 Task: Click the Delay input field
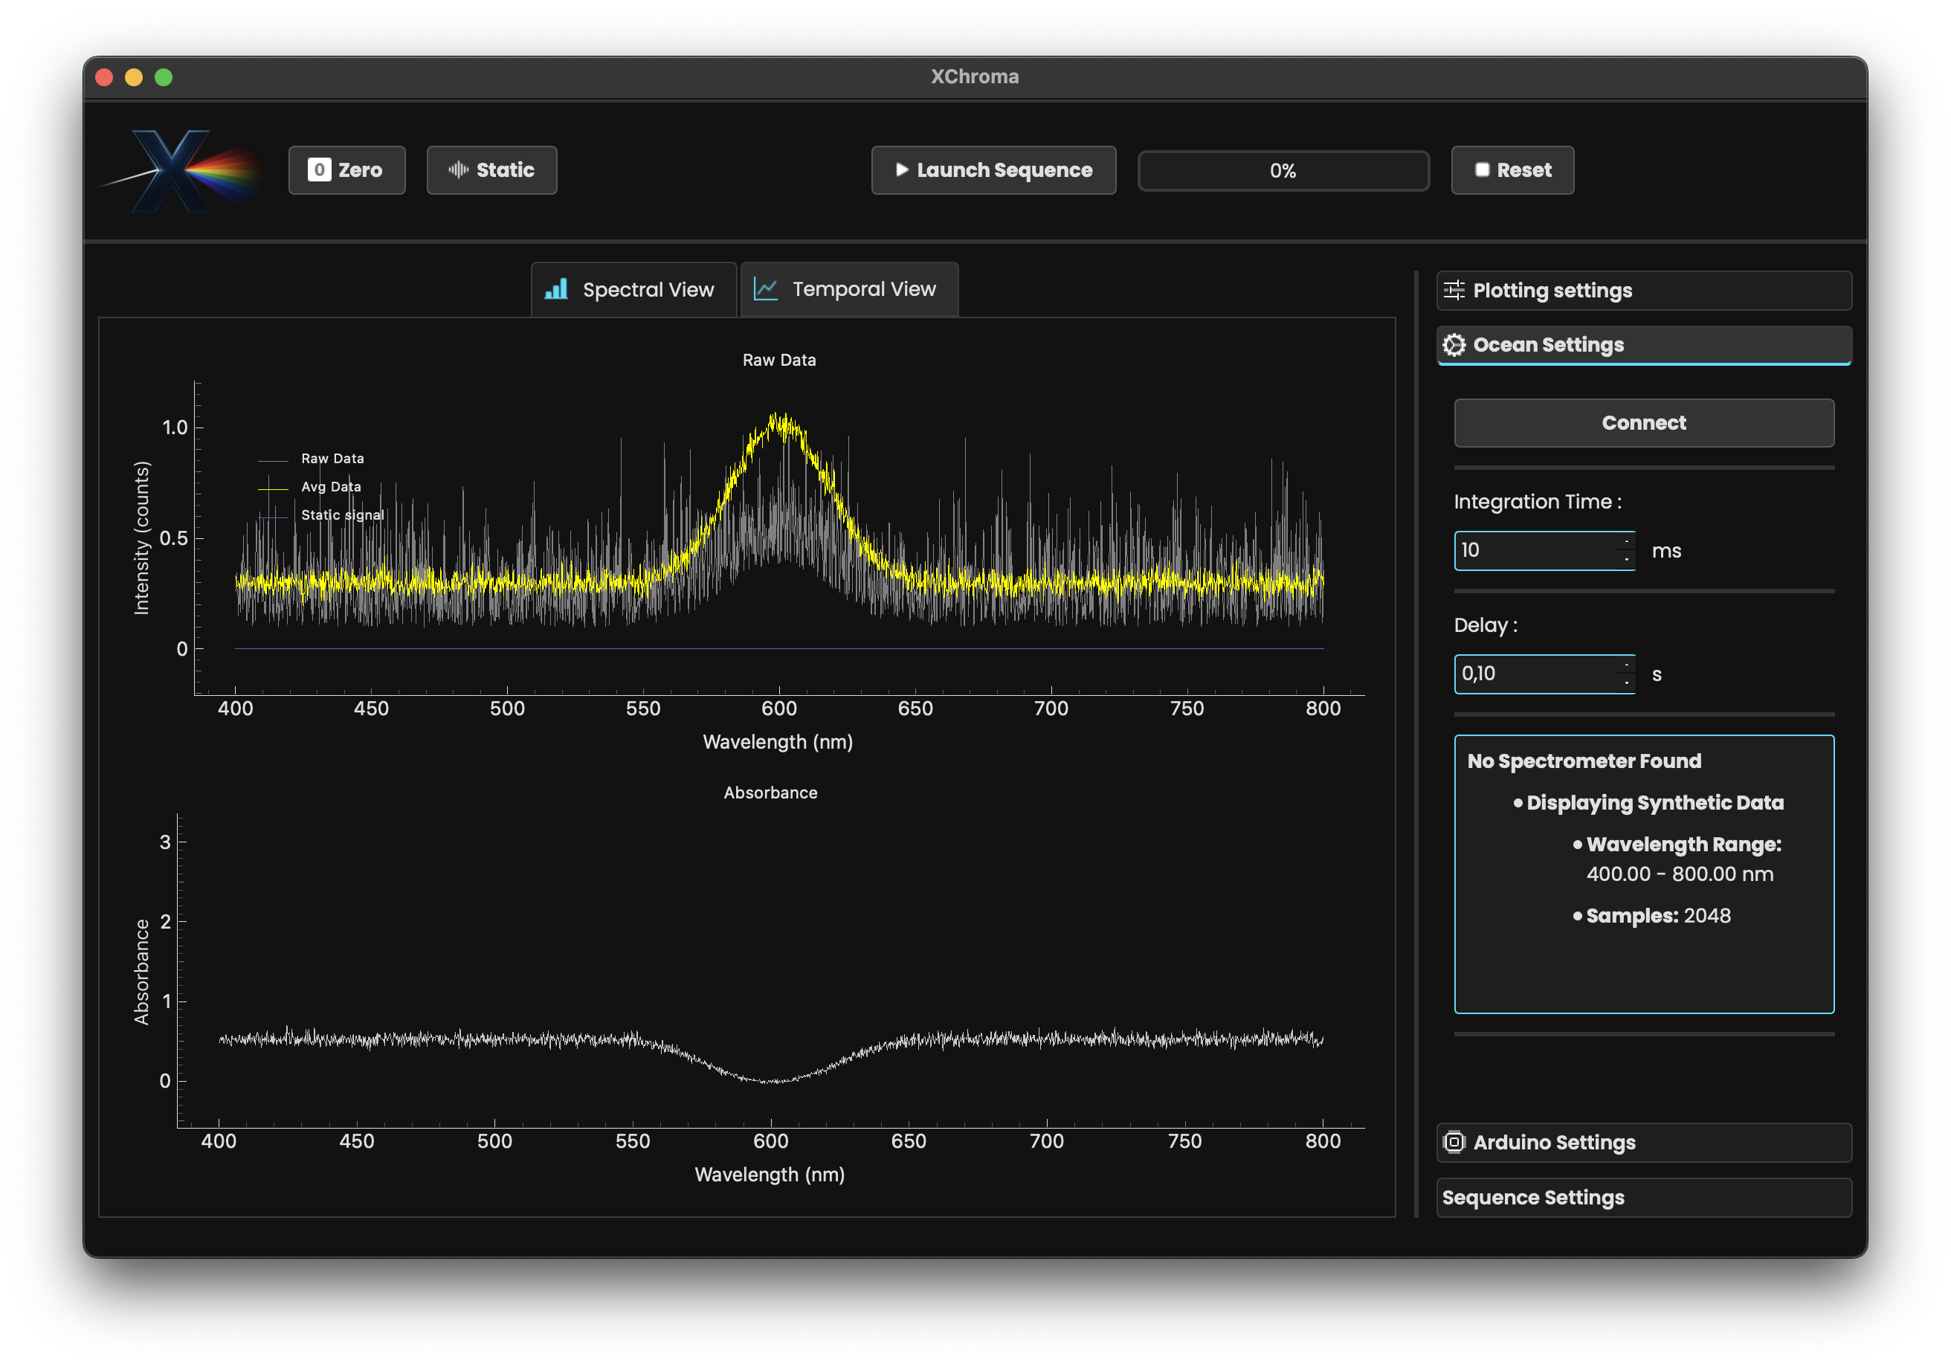pyautogui.click(x=1534, y=674)
